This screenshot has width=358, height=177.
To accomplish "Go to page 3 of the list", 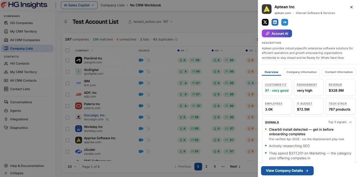I will pyautogui.click(x=215, y=167).
